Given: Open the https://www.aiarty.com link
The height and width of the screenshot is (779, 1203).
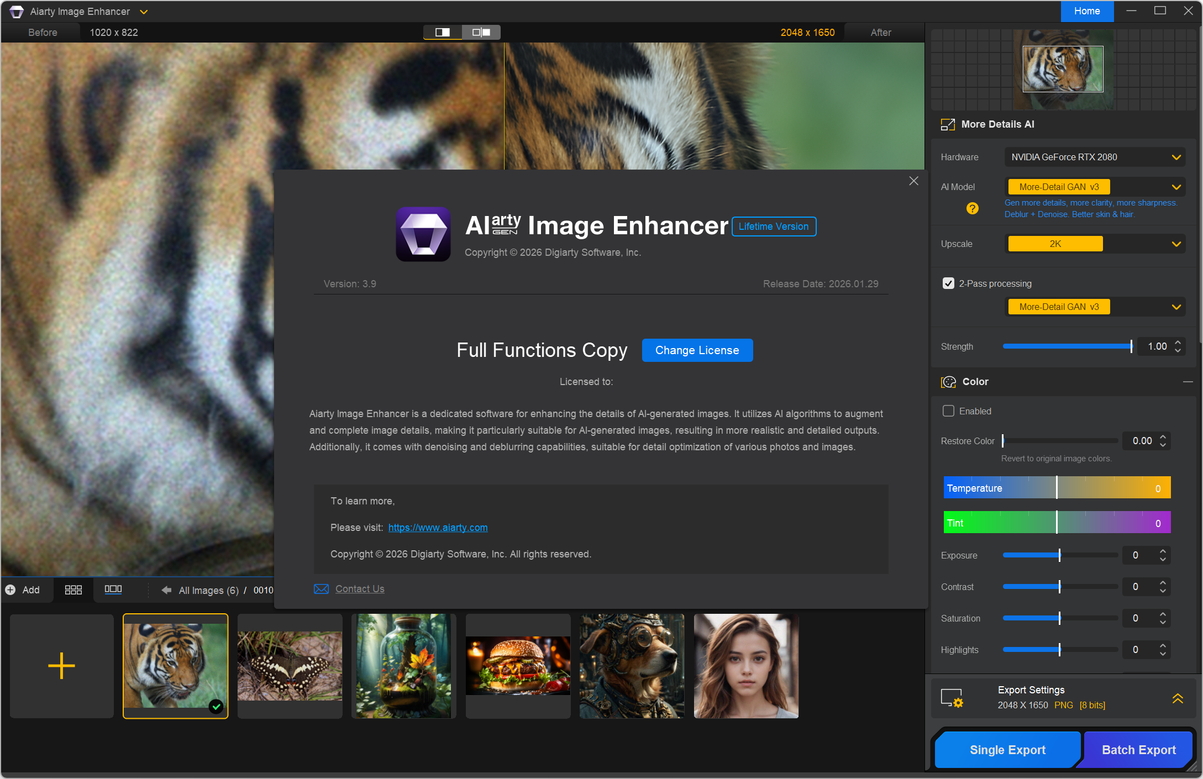Looking at the screenshot, I should point(438,528).
